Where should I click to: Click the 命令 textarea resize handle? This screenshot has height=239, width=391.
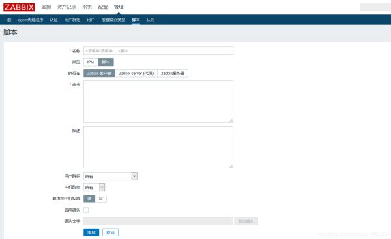[x=231, y=121]
